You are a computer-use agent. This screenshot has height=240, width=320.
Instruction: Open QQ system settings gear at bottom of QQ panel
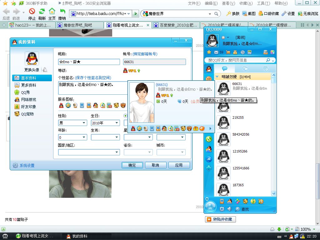pyautogui.click(x=222, y=209)
